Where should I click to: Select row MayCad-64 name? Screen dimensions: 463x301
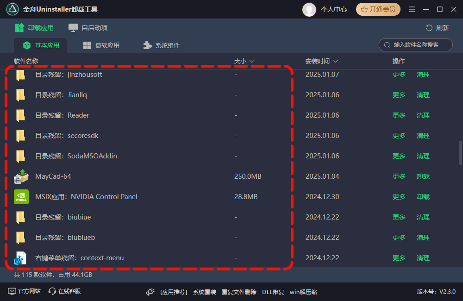(x=53, y=176)
